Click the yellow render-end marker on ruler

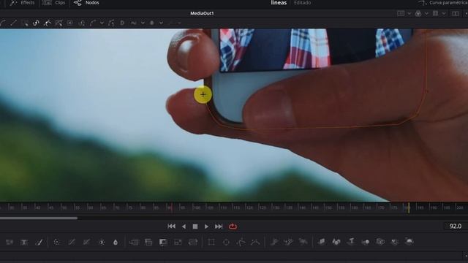coord(409,207)
